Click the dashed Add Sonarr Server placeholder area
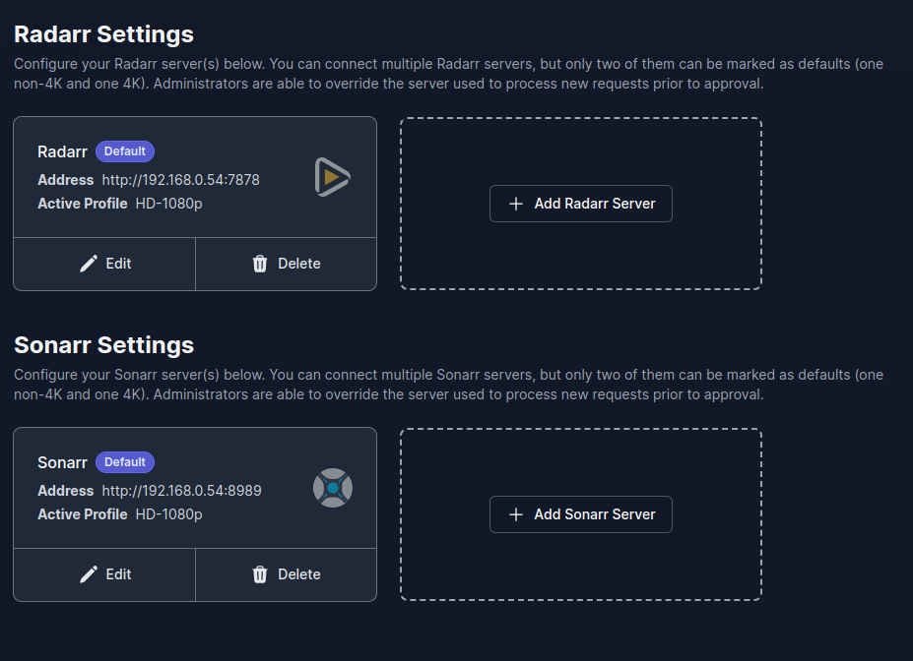Image resolution: width=913 pixels, height=661 pixels. 580,514
